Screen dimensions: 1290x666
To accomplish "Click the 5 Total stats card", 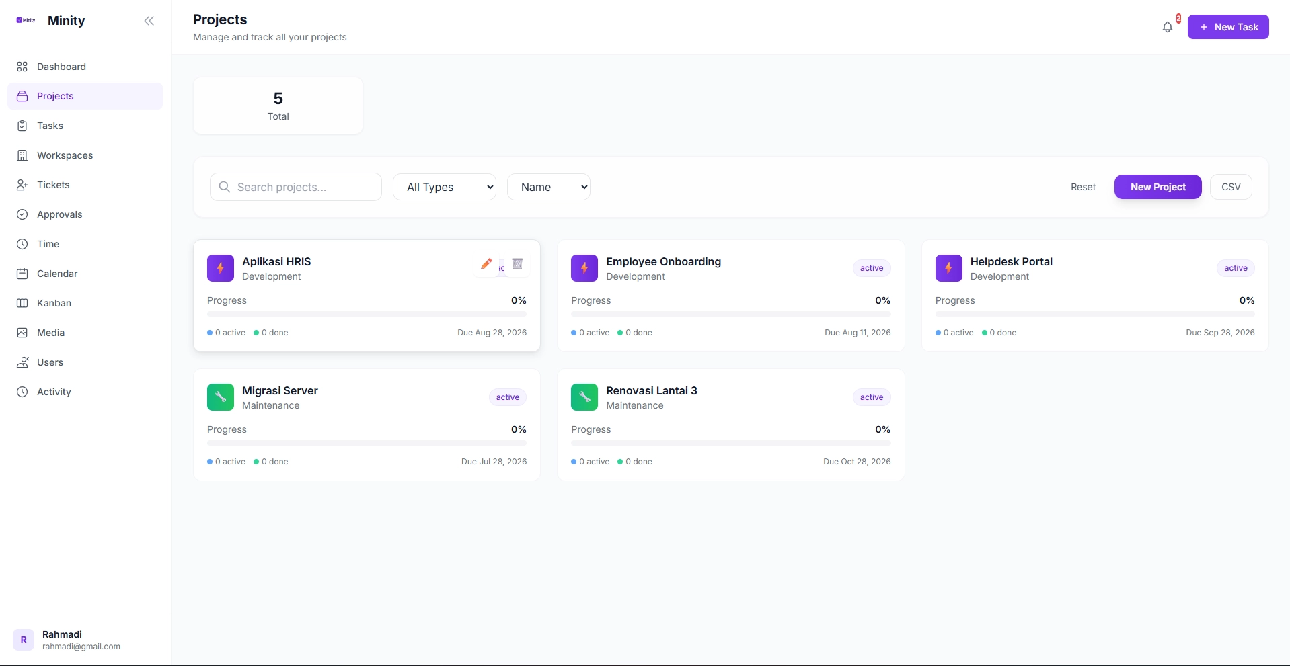I will point(278,106).
